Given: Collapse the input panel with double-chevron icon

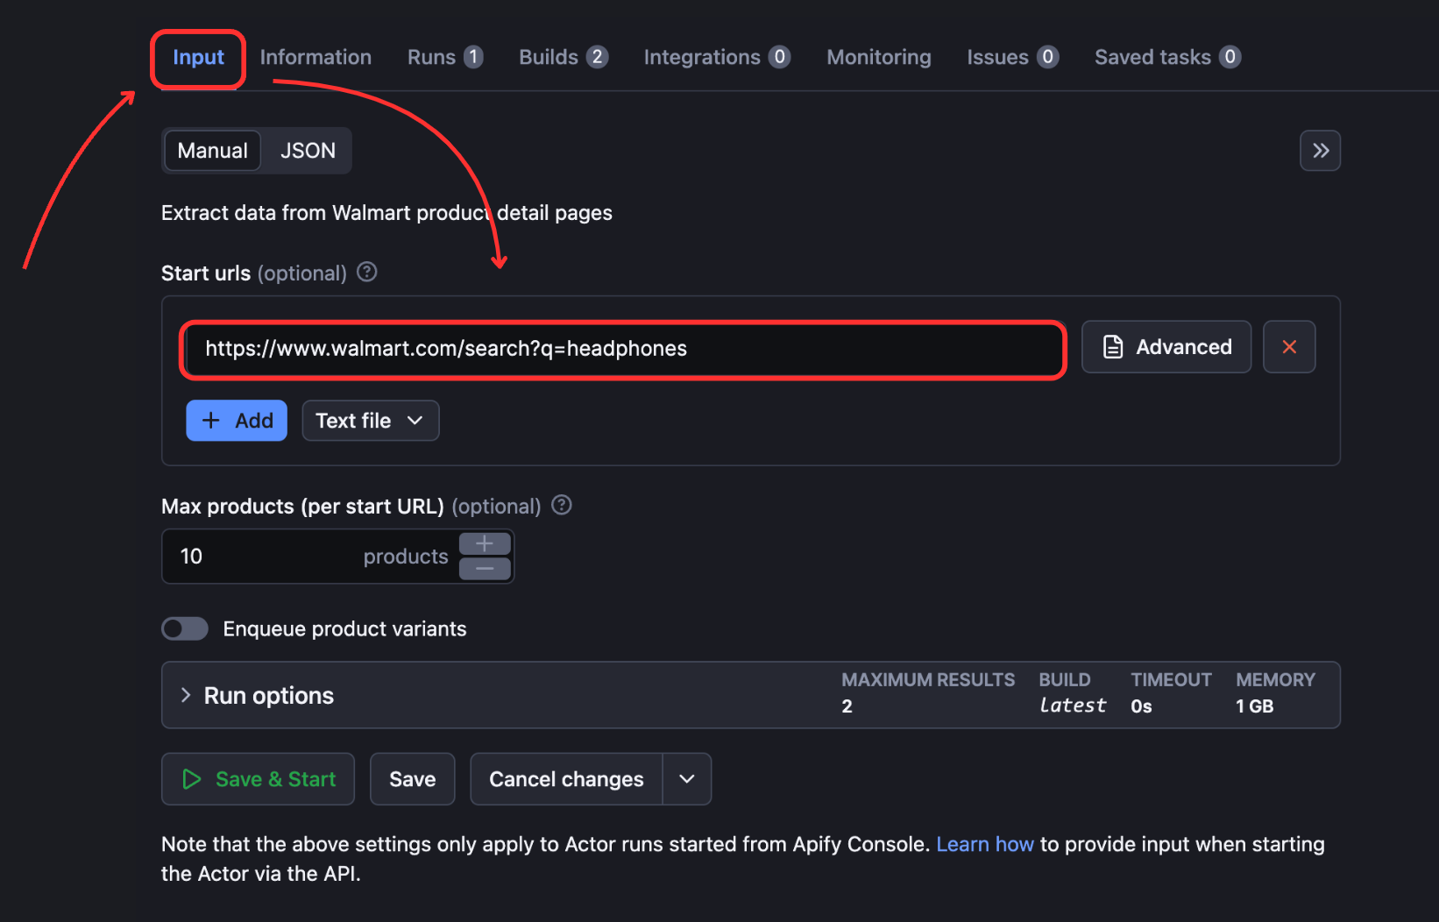Looking at the screenshot, I should pyautogui.click(x=1320, y=150).
